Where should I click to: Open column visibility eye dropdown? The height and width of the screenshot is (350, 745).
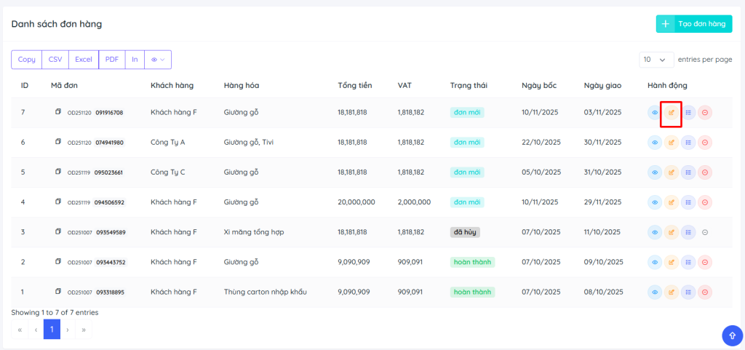158,60
